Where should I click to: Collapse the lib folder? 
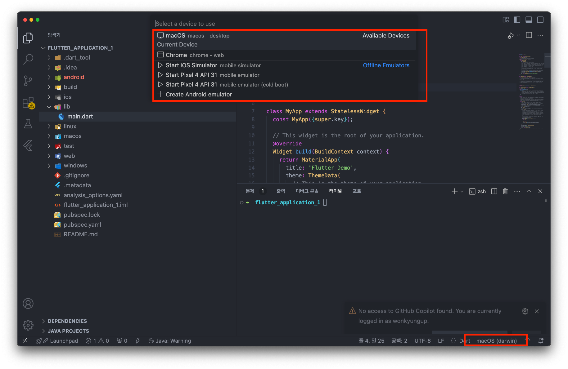pyautogui.click(x=67, y=107)
